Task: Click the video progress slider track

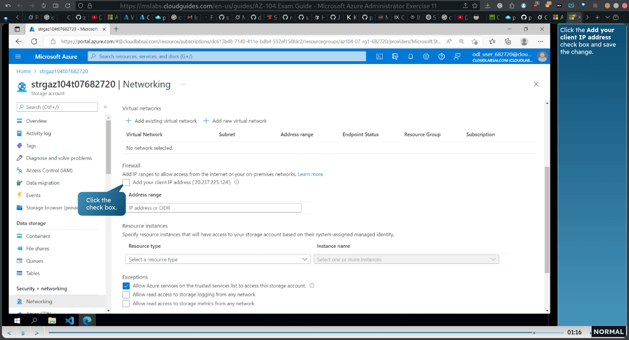Action: coord(306,332)
